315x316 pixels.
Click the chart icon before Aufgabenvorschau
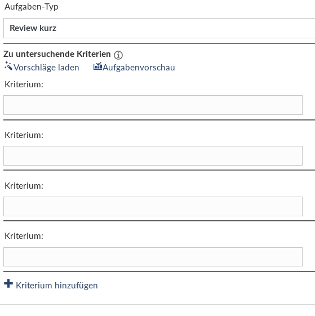(x=97, y=66)
